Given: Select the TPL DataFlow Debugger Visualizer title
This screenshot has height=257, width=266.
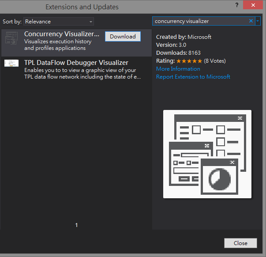Looking at the screenshot, I should [x=76, y=63].
